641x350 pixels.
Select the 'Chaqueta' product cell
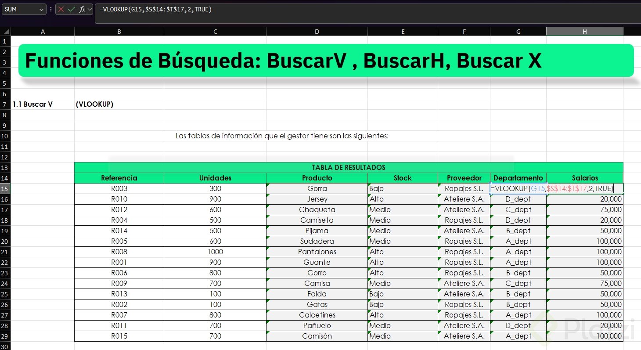317,209
